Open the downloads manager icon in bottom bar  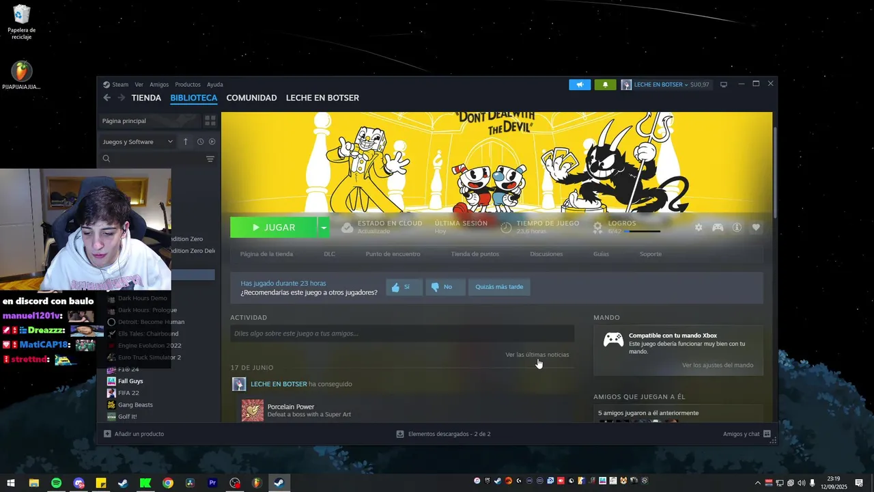[x=400, y=434]
